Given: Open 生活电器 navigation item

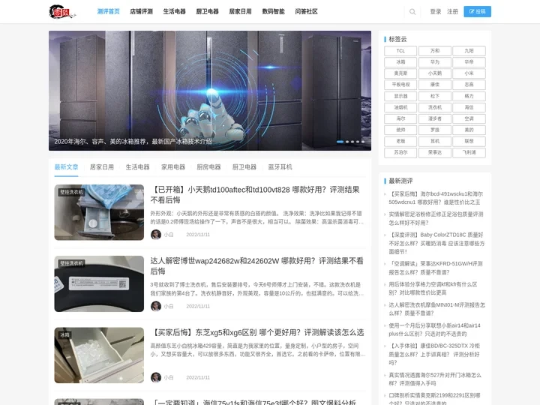Looking at the screenshot, I should [x=174, y=12].
